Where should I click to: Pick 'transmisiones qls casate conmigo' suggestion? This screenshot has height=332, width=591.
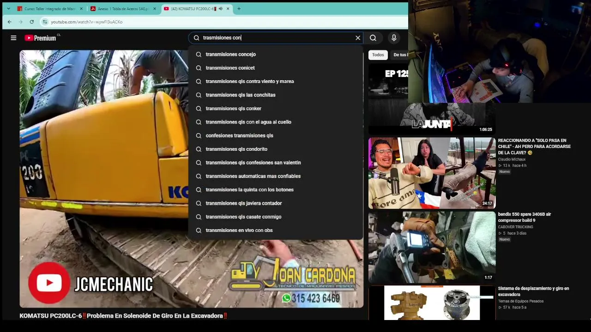tap(276, 217)
